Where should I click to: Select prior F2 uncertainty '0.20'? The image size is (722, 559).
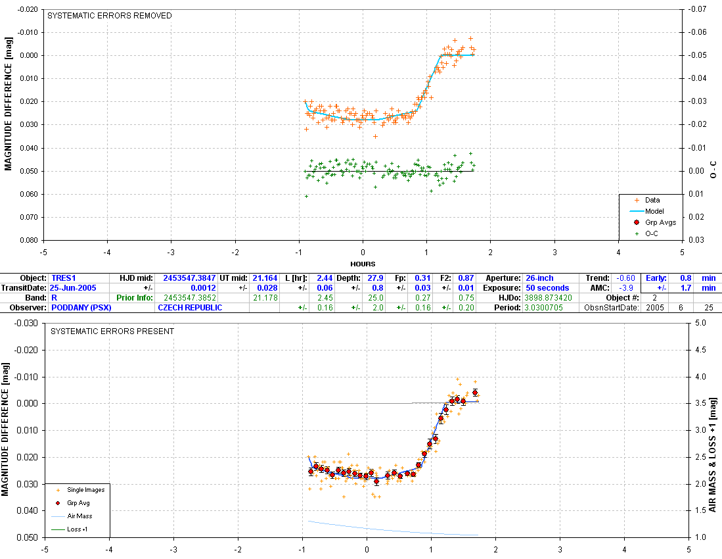tap(466, 307)
